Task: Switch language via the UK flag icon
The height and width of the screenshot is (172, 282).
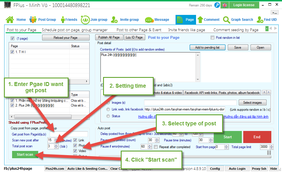Action: (225, 5)
